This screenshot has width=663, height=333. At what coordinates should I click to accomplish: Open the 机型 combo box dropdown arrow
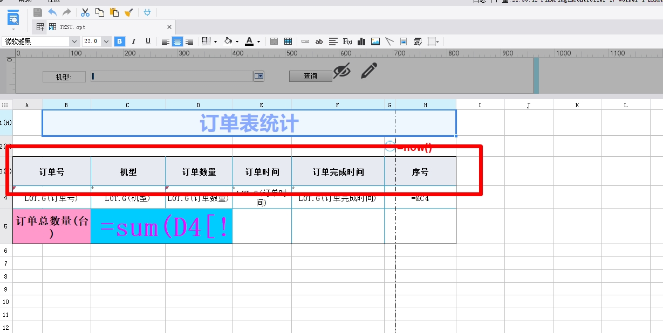259,77
